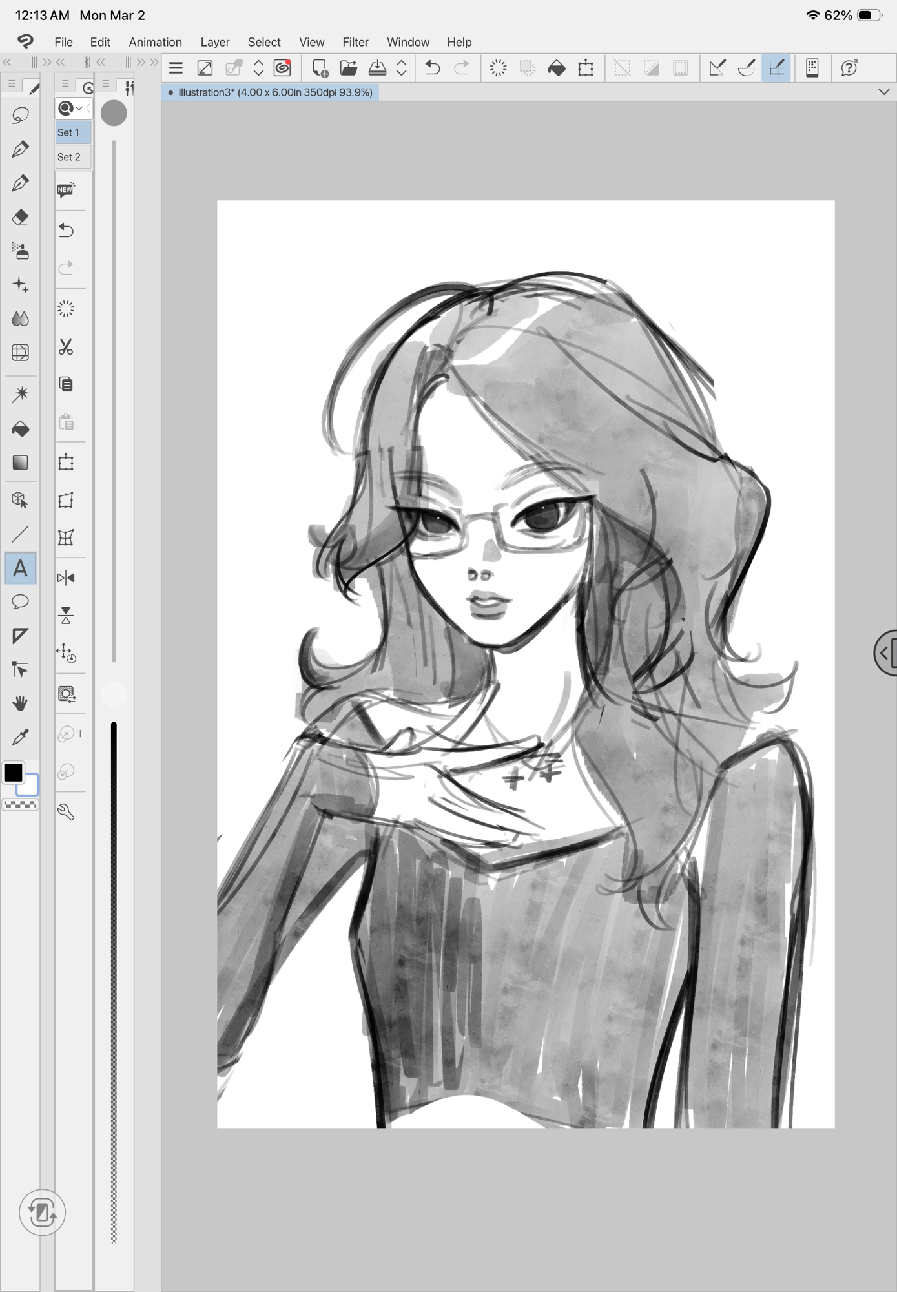Expand the canvas tab list chevron
The image size is (897, 1292).
[x=884, y=92]
